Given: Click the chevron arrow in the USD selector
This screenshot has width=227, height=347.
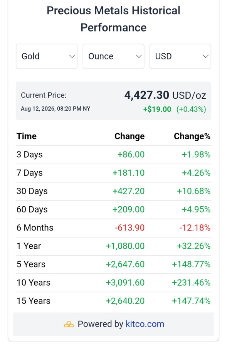Looking at the screenshot, I should (x=206, y=56).
